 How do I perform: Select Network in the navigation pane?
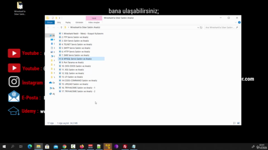[x=52, y=94]
